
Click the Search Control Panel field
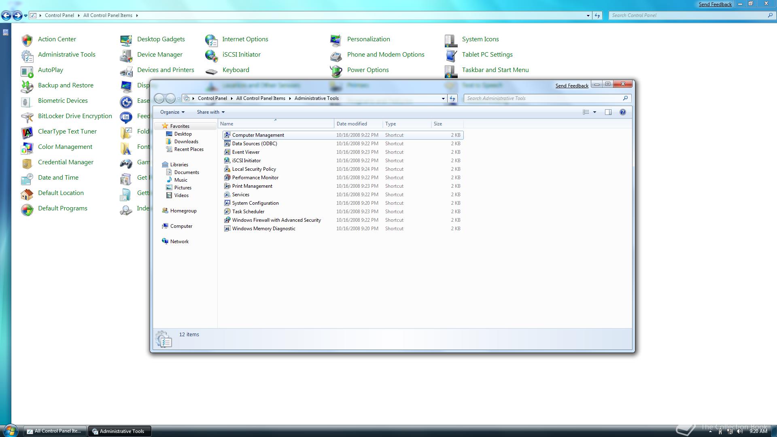coord(692,15)
